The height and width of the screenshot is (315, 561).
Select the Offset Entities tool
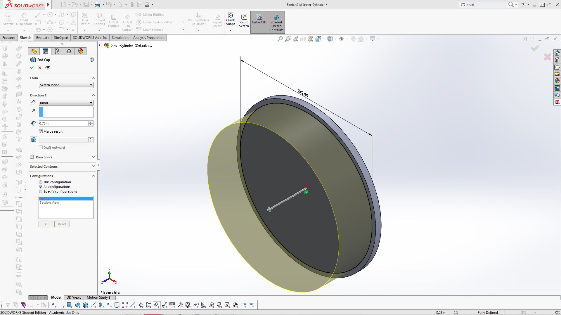114,21
